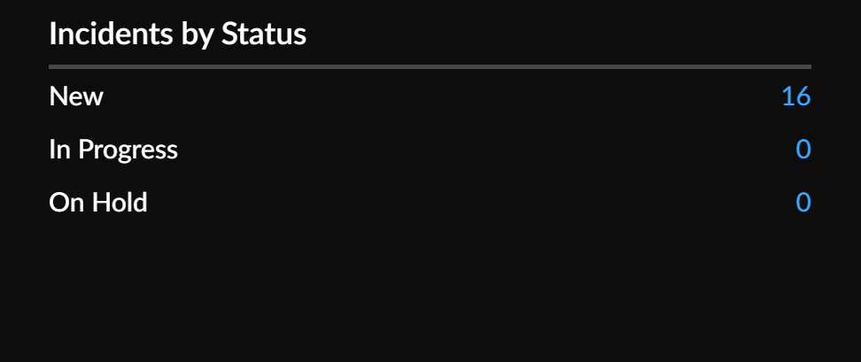
Task: Click the blue number 16
Action: coord(795,96)
